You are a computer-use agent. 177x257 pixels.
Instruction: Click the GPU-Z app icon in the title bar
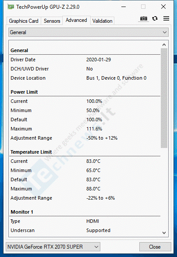click(x=11, y=7)
